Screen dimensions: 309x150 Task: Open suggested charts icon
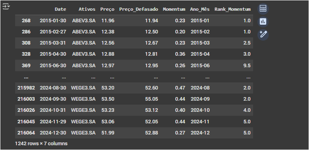pos(263,21)
